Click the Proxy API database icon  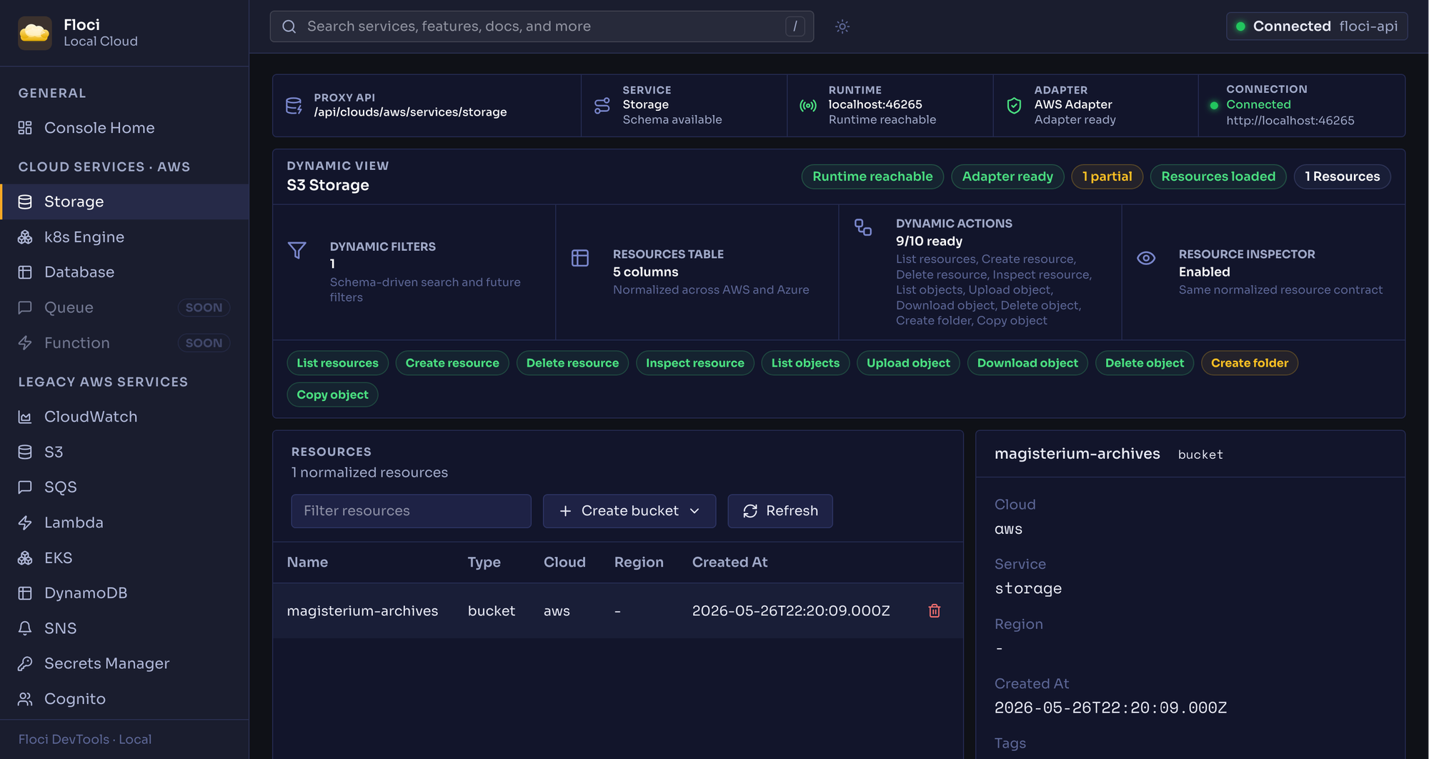click(294, 106)
